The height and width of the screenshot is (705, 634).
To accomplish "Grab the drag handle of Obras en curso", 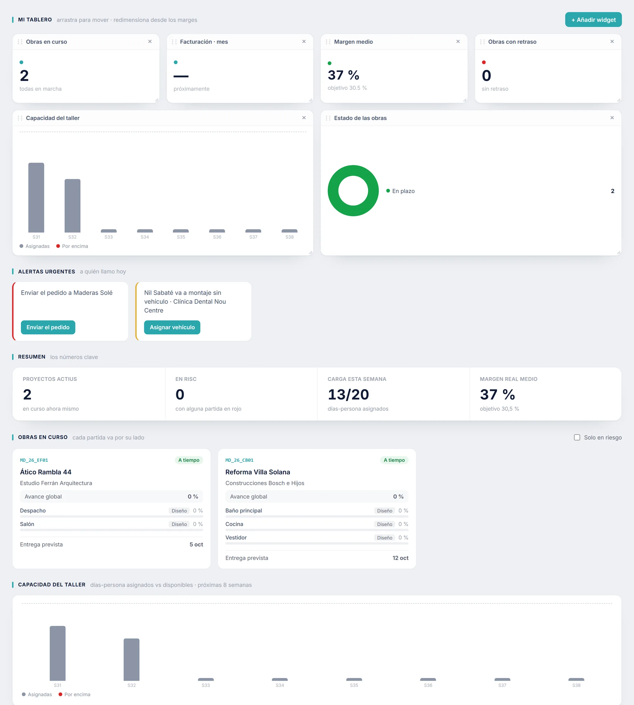I will [x=20, y=42].
